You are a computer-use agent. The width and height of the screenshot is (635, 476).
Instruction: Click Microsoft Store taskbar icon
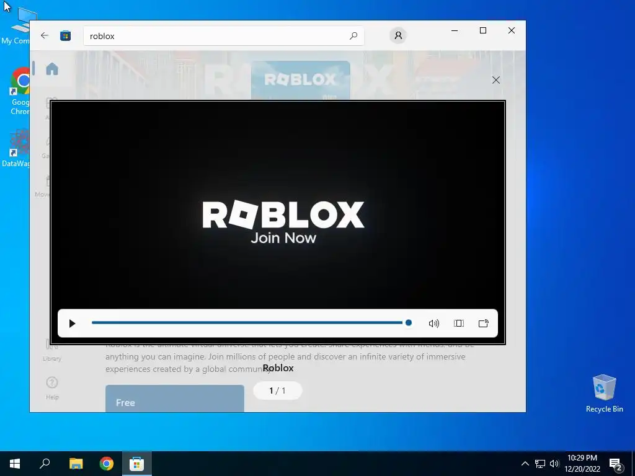pos(137,464)
